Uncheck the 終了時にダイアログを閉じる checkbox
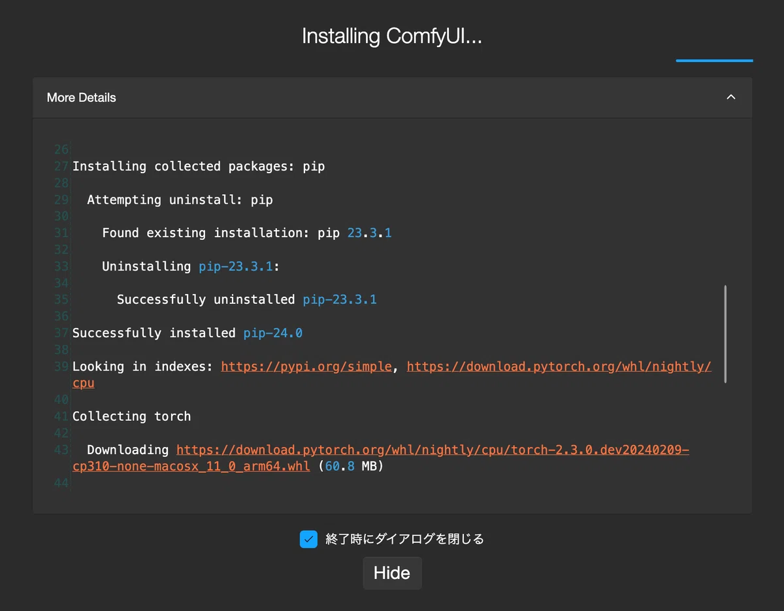The height and width of the screenshot is (611, 784). 308,539
